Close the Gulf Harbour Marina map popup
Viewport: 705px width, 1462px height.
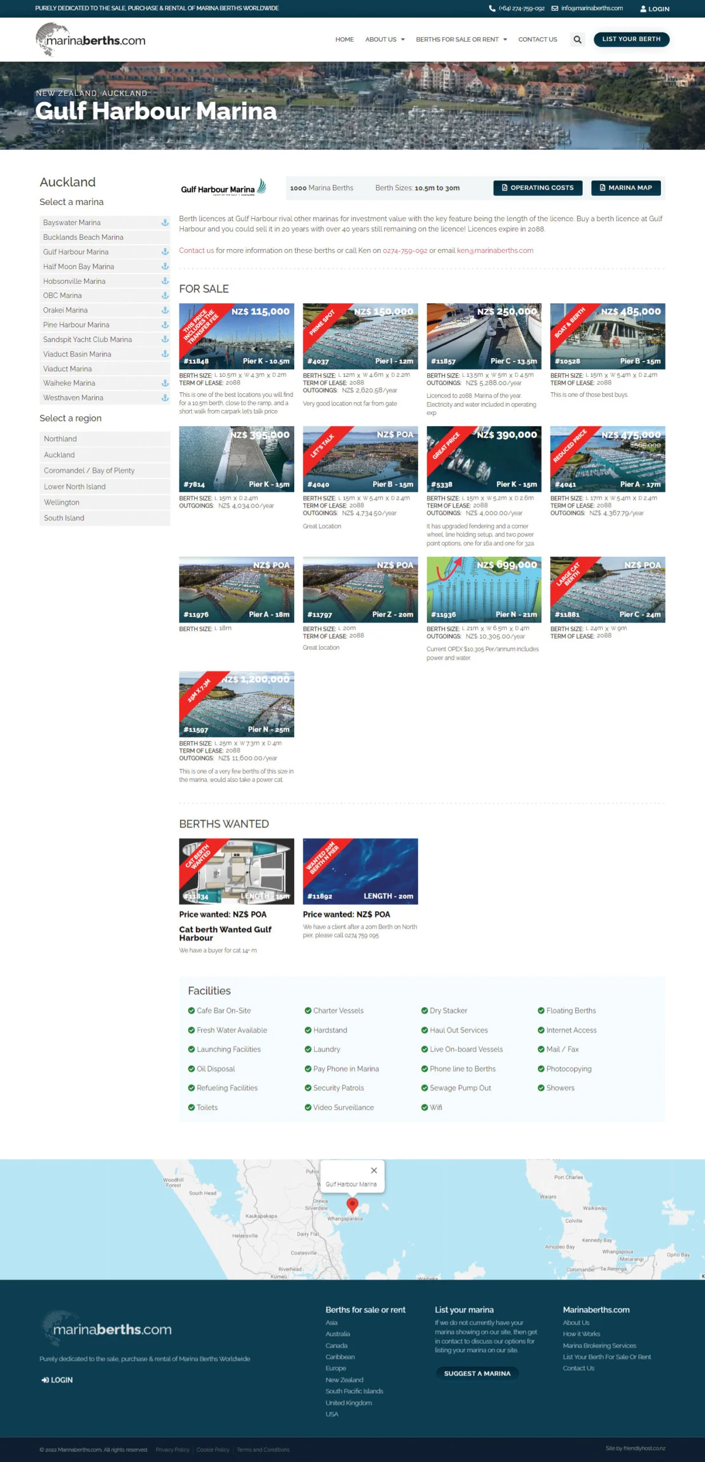point(374,1170)
